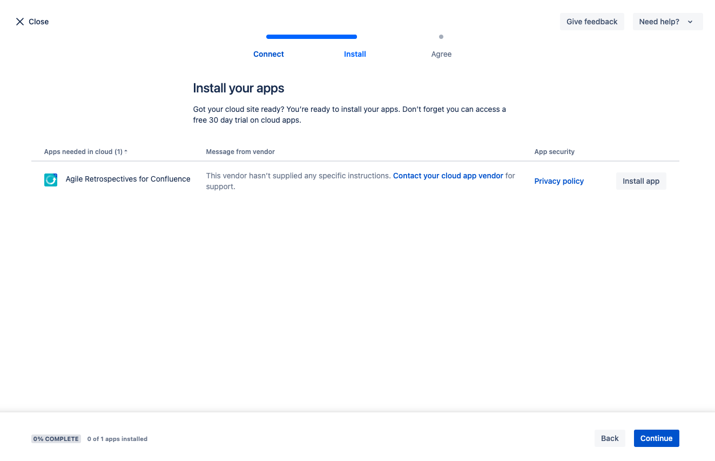Go back with the Back button
This screenshot has width=715, height=461.
coord(610,438)
